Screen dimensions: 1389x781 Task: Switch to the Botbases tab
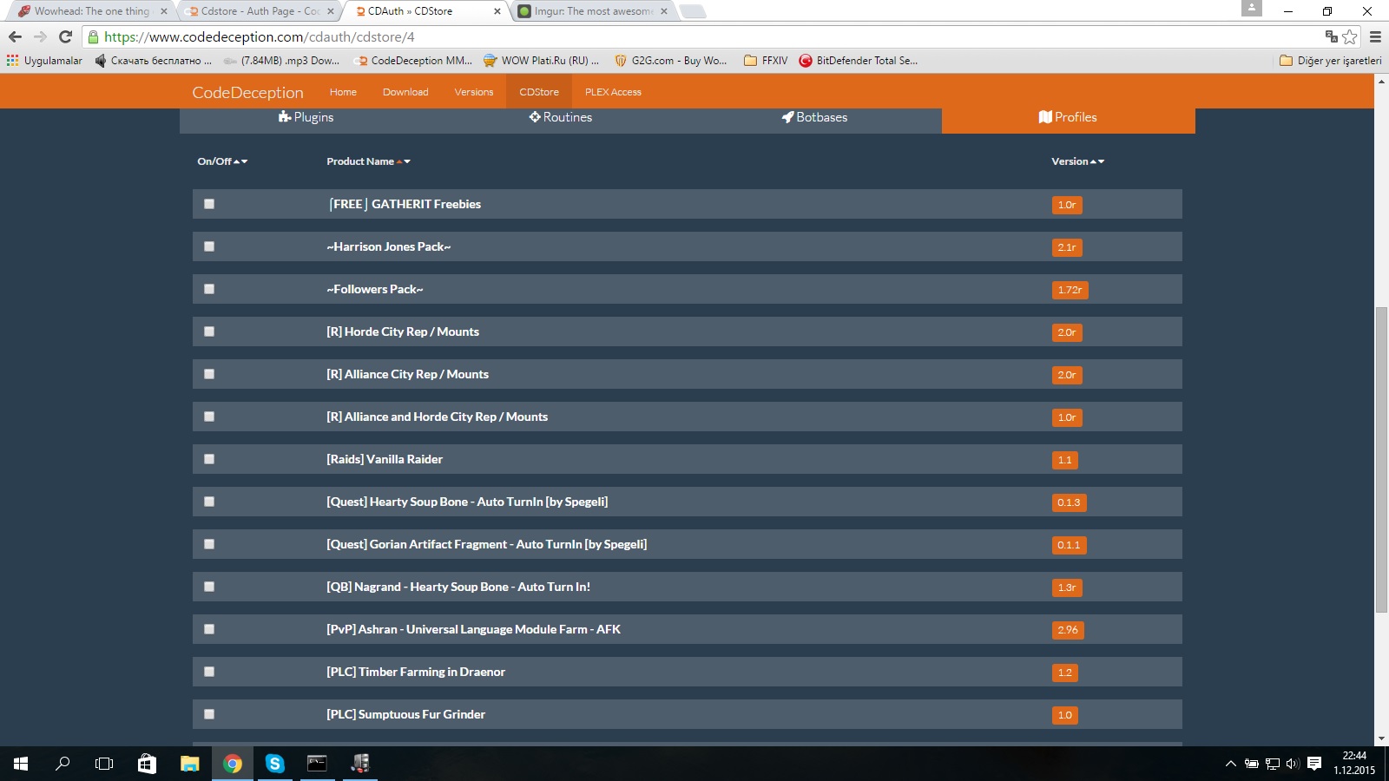click(x=814, y=117)
